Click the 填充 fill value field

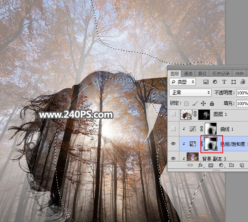point(242,104)
